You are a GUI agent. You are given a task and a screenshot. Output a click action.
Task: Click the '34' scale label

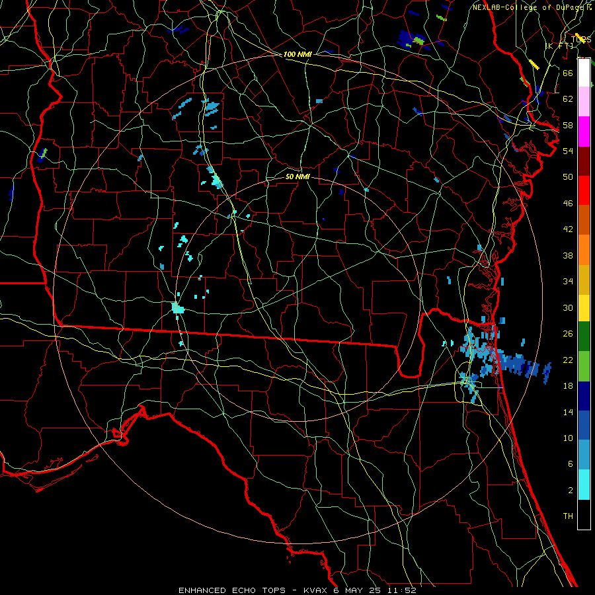(x=568, y=282)
